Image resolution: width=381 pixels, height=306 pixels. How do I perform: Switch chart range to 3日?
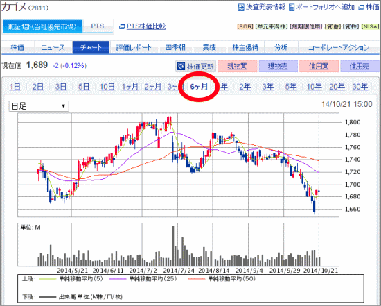click(x=61, y=87)
